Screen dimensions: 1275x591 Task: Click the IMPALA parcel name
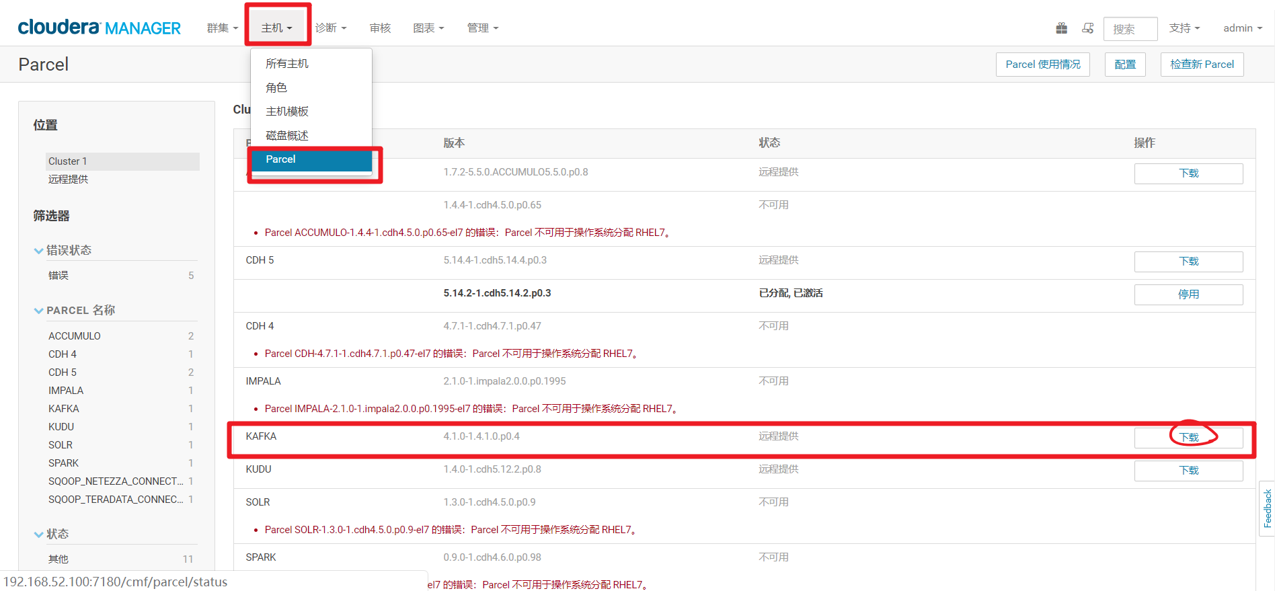click(263, 381)
